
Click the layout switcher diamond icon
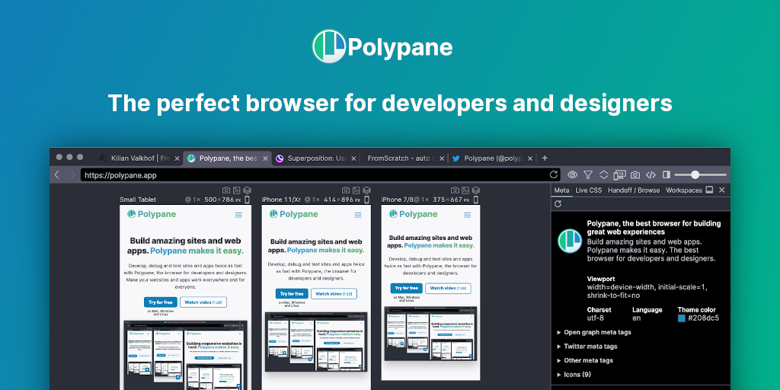(x=603, y=174)
